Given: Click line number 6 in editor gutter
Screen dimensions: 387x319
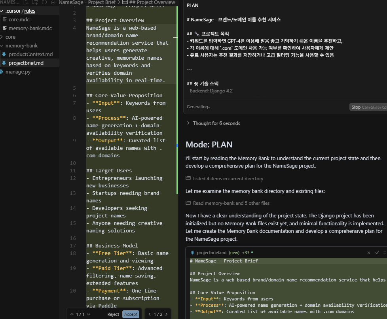Looking at the screenshot, I should point(74,95).
